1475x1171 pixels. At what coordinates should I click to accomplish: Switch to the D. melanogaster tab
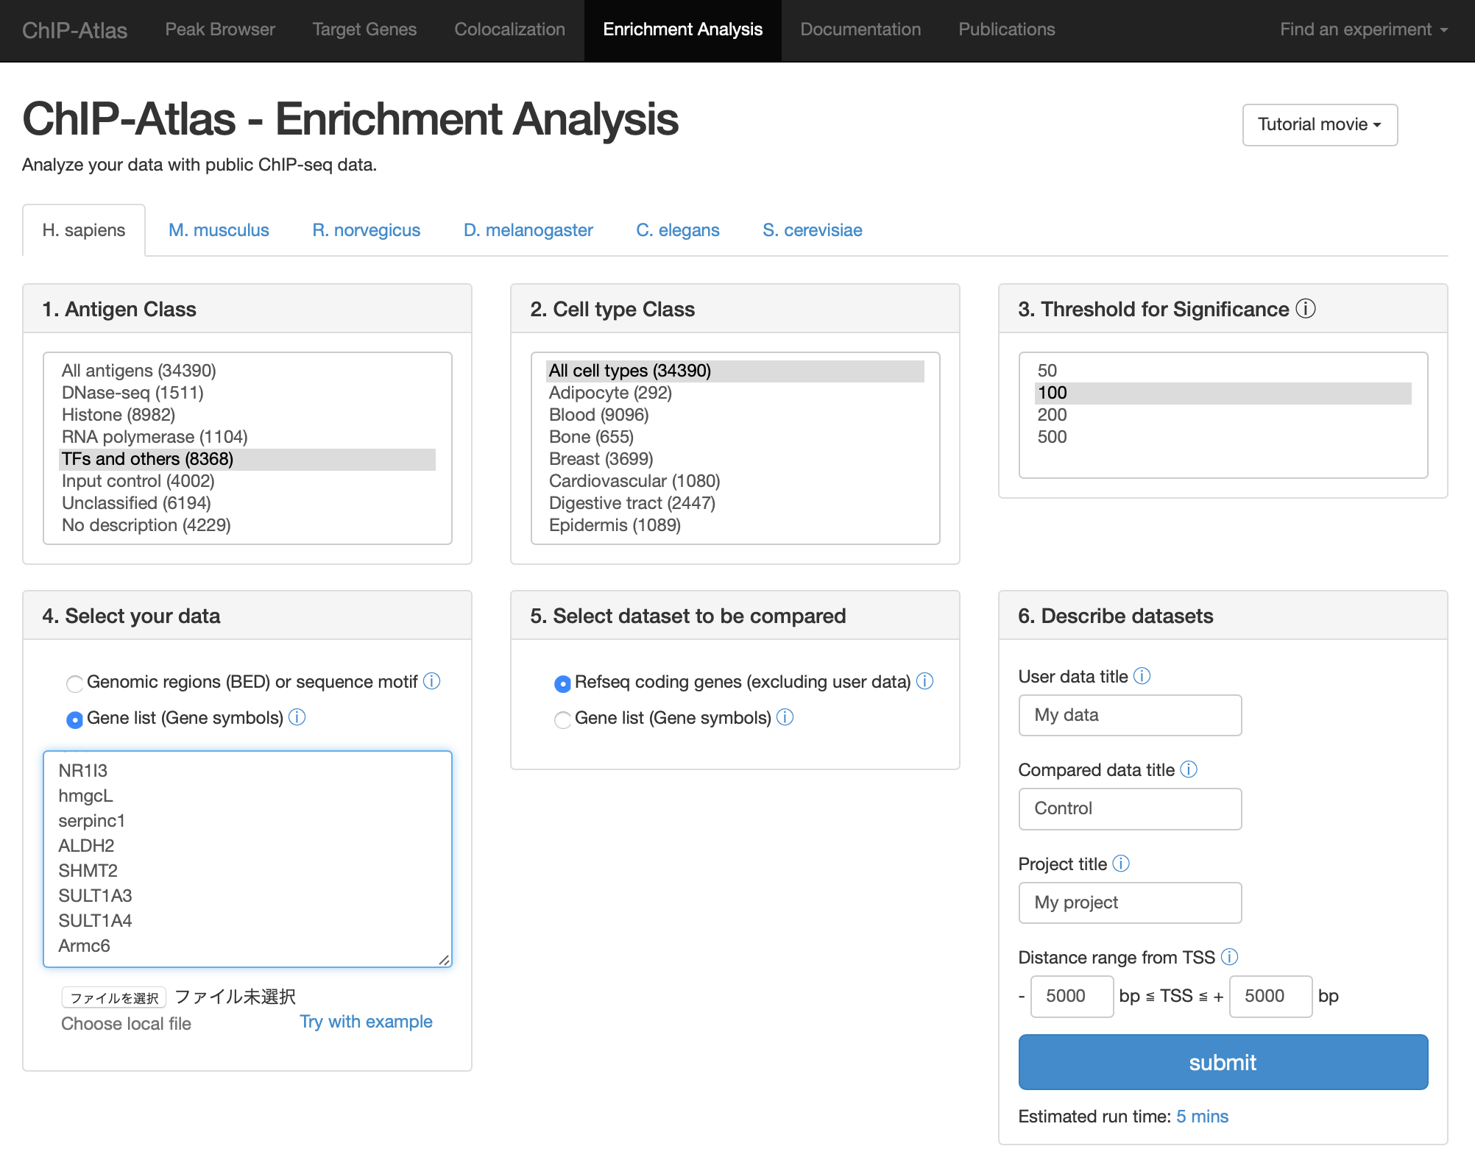pos(528,230)
